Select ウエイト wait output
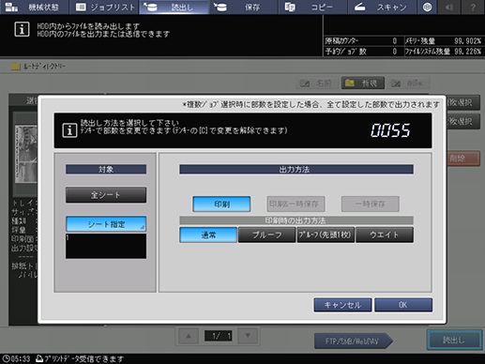 (385, 235)
